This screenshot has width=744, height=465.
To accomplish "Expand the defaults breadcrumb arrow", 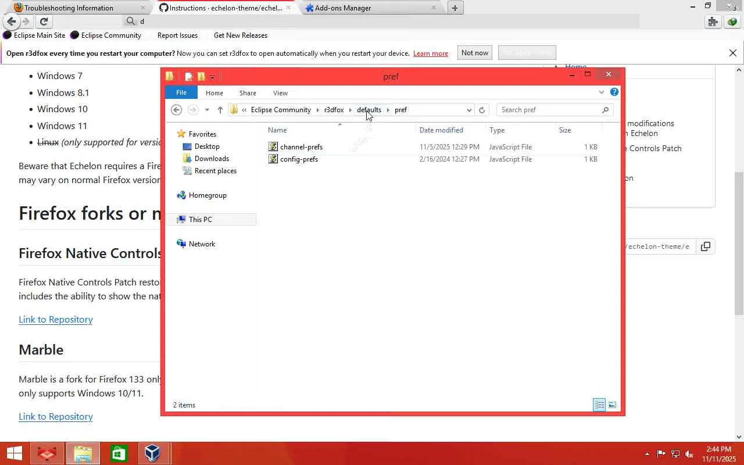I will (x=388, y=110).
